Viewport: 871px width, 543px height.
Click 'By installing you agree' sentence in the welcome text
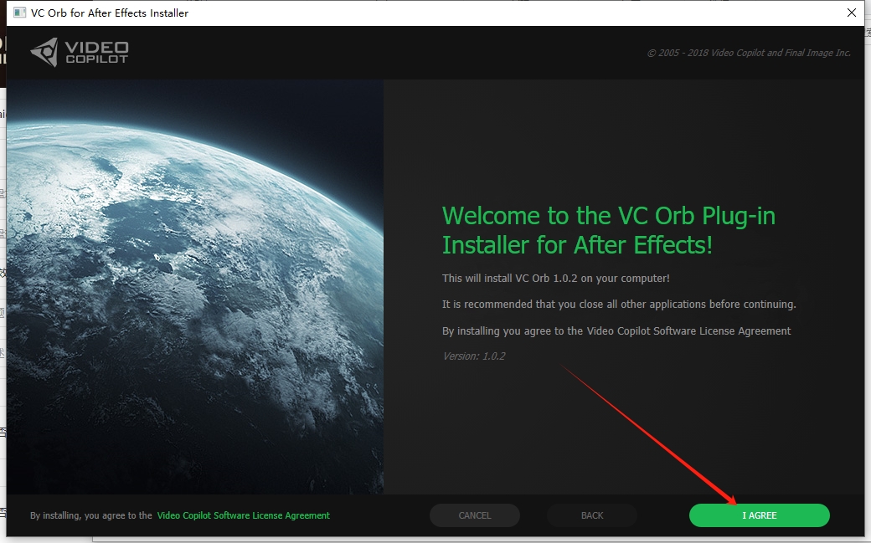coord(616,331)
